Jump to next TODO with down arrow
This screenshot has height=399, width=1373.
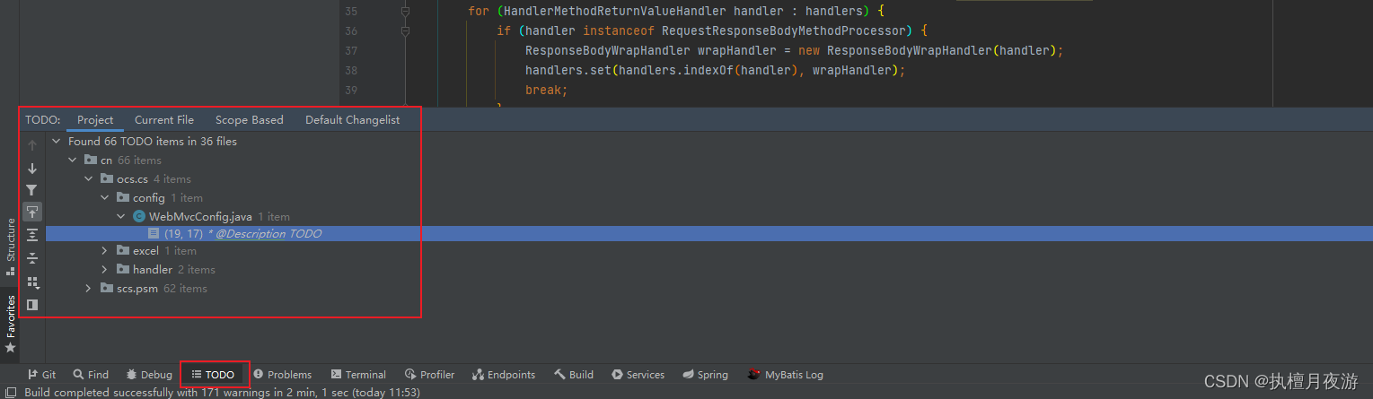point(32,169)
